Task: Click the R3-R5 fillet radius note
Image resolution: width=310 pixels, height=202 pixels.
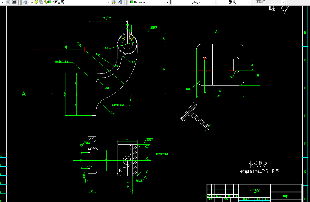Action: (270, 171)
